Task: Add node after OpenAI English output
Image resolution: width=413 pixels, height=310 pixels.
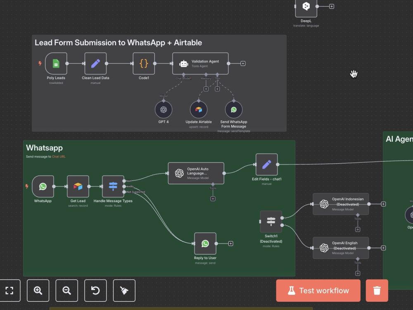Action: 384,248
